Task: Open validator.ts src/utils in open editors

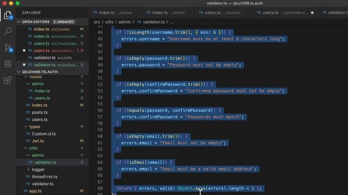Action: 53,58
